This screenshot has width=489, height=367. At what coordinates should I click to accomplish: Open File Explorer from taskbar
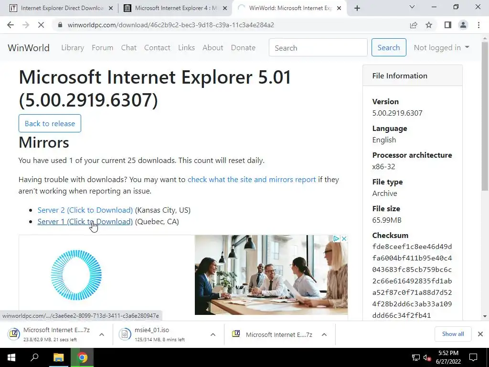[x=59, y=357]
